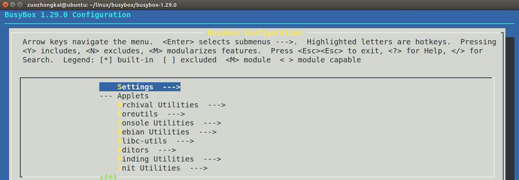Open the Coreutils submenu
This screenshot has height=180, width=519.
pos(151,114)
